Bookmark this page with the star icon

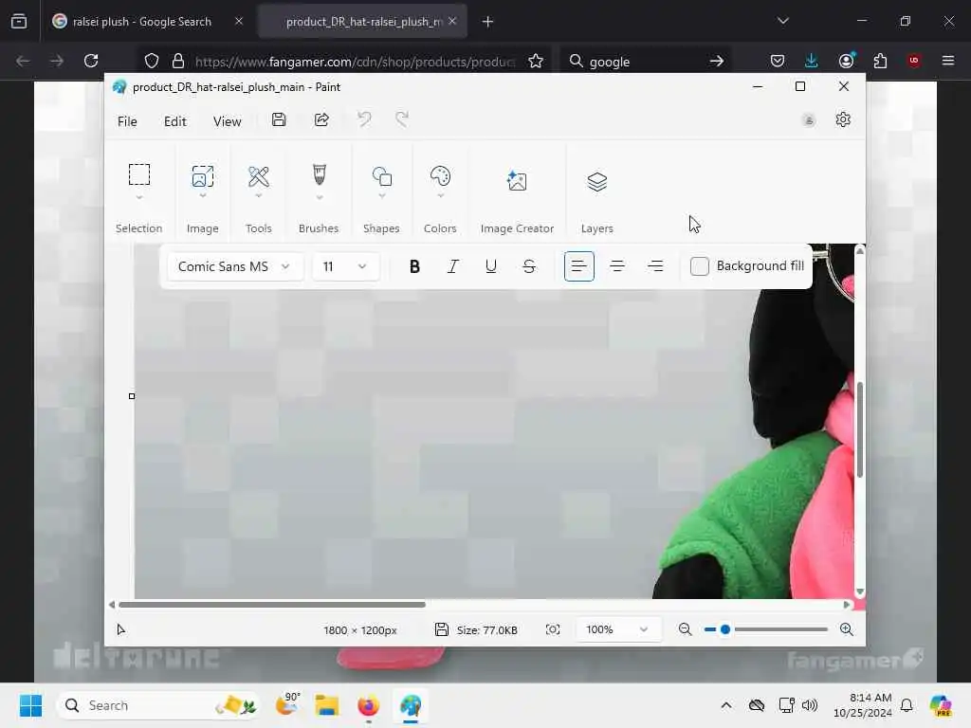(x=536, y=61)
